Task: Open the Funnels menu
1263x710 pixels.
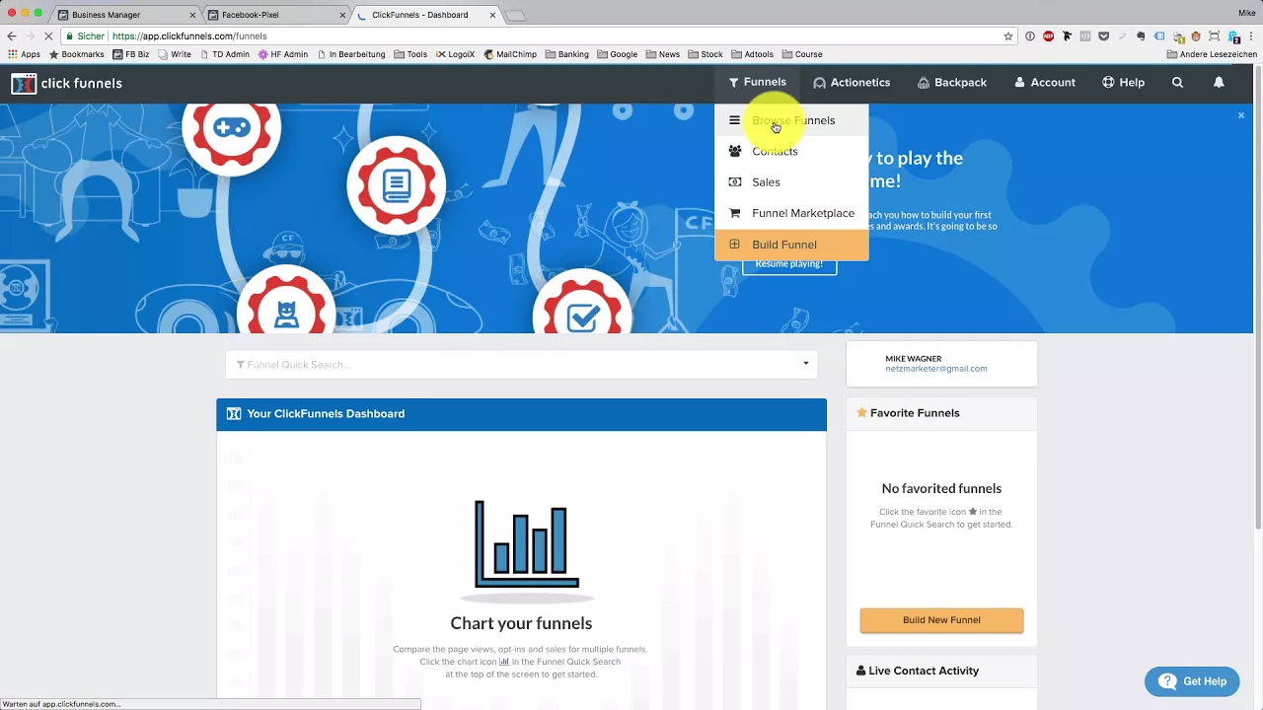Action: (758, 83)
